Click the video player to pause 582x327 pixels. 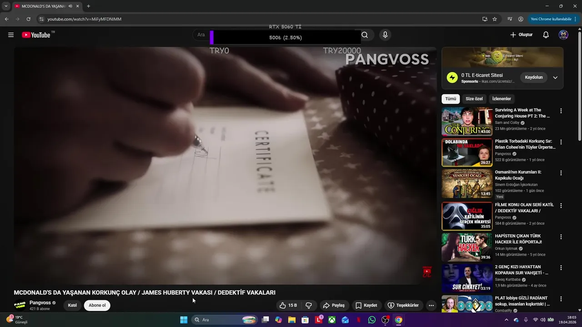[x=225, y=166]
